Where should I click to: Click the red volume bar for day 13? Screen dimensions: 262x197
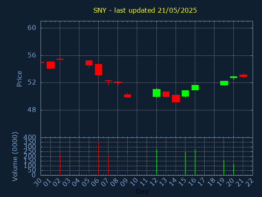tap(166, 161)
